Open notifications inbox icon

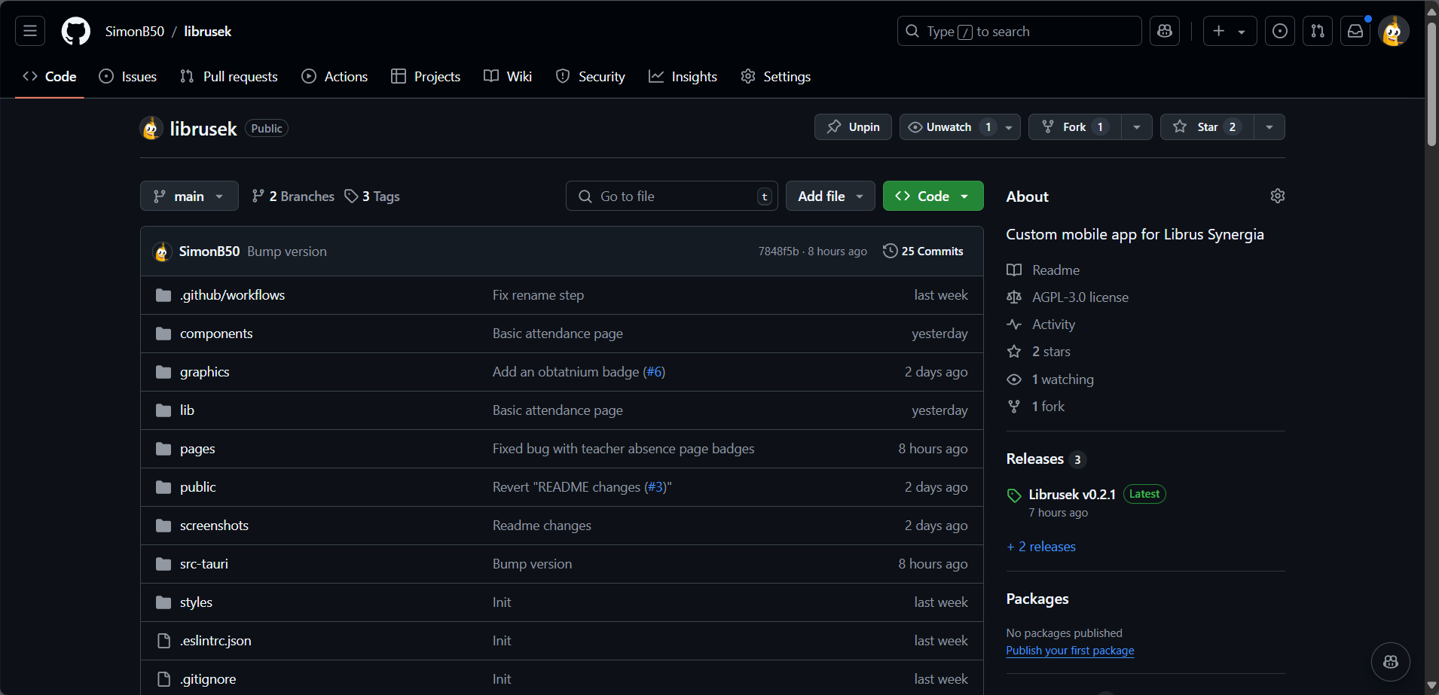1355,31
